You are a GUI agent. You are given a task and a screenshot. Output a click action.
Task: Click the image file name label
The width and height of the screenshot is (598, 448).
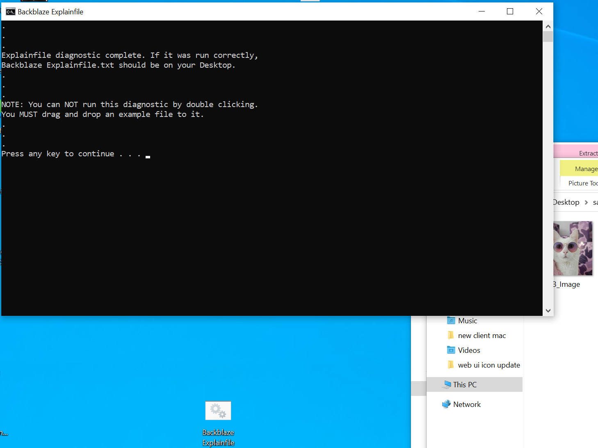566,284
